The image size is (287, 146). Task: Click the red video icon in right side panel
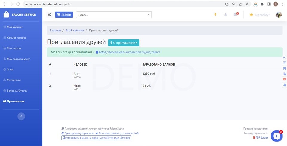coord(284,79)
